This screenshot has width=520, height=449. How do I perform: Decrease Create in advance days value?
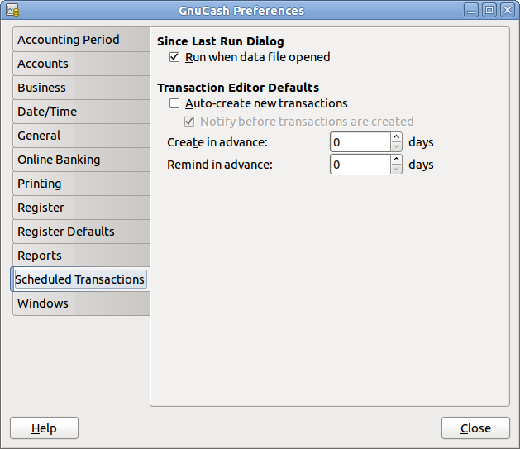396,147
